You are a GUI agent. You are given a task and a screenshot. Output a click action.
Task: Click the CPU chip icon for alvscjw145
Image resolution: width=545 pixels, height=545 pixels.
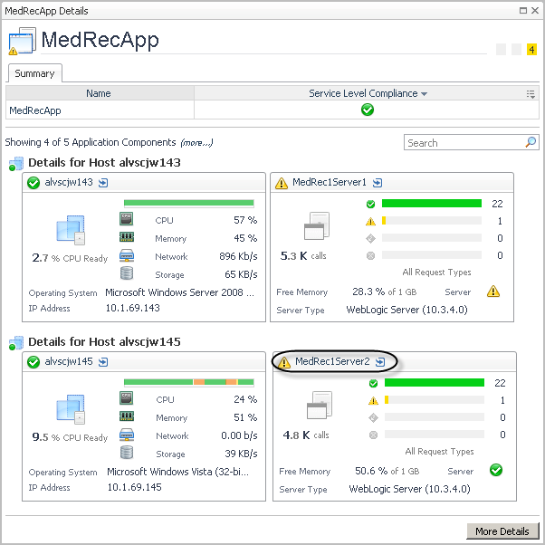click(126, 398)
